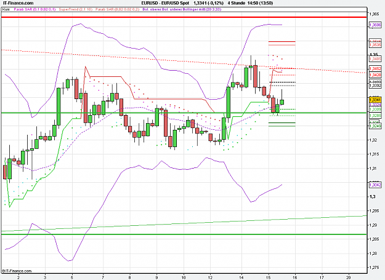
Task: Click magenta Parab SAR (0,1 0,02 0,1) legend
Action: point(34,9)
